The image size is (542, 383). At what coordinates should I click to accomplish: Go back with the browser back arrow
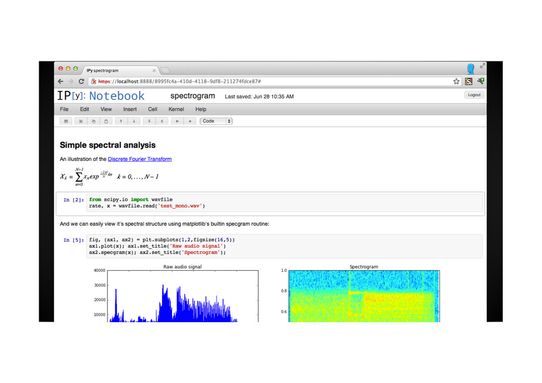(61, 81)
